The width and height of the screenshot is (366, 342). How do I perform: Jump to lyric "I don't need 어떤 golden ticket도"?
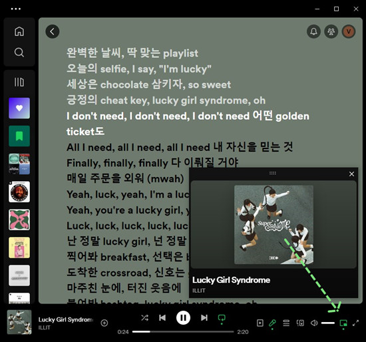188,124
